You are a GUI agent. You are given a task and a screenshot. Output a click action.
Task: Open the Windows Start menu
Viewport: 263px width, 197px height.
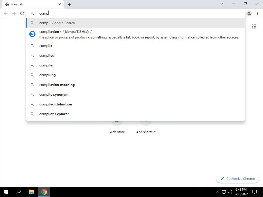point(6,192)
